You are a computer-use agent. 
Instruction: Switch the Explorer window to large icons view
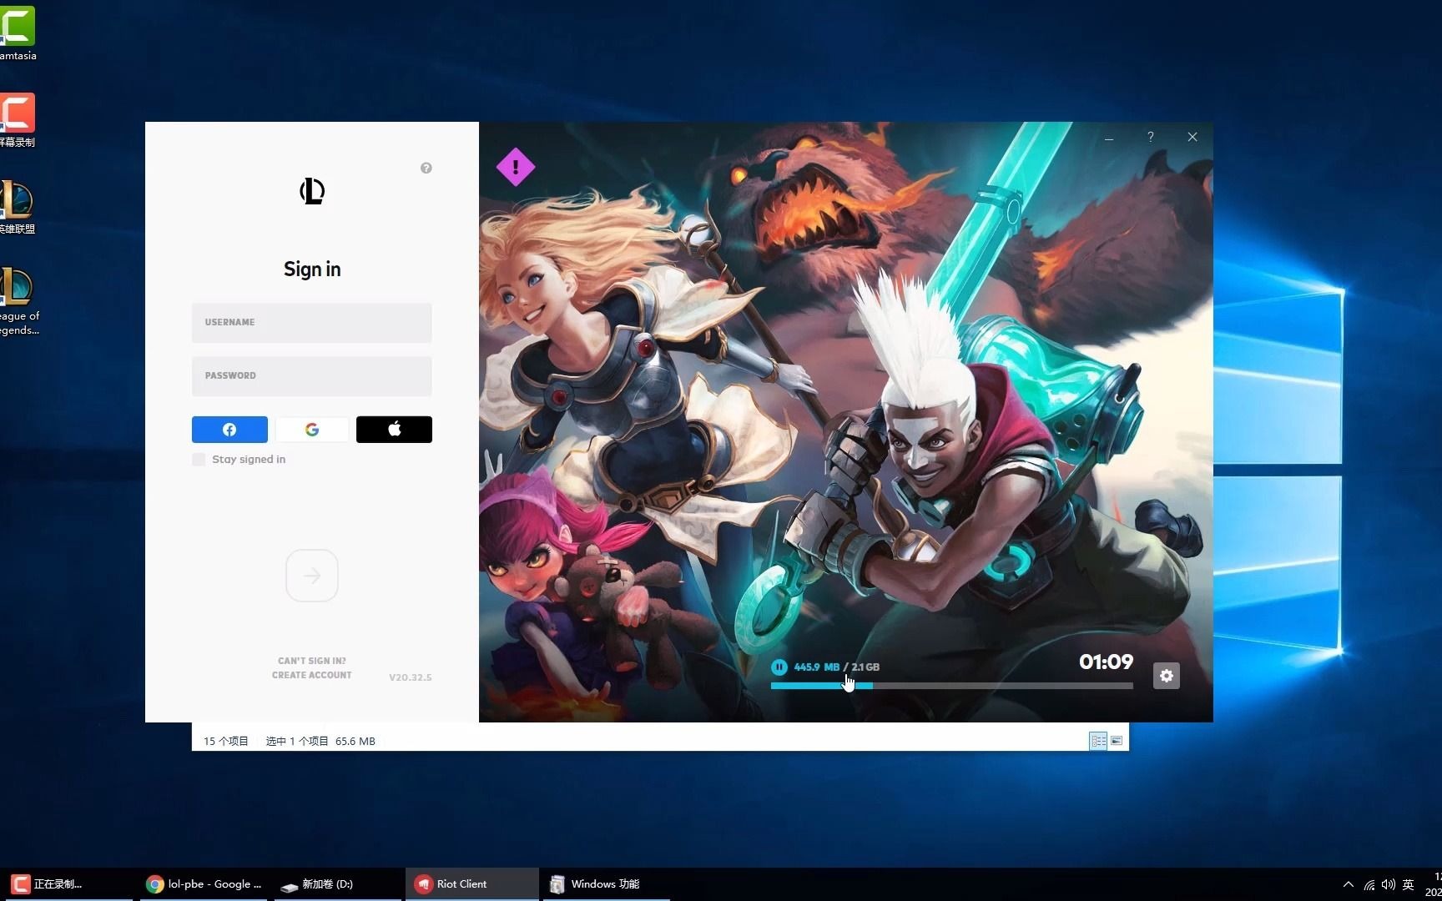(x=1117, y=741)
